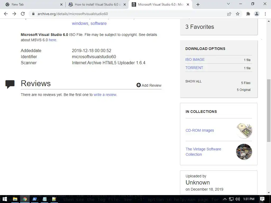The height and width of the screenshot is (203, 271).
Task: Click the 5 Original count
Action: tap(244, 90)
